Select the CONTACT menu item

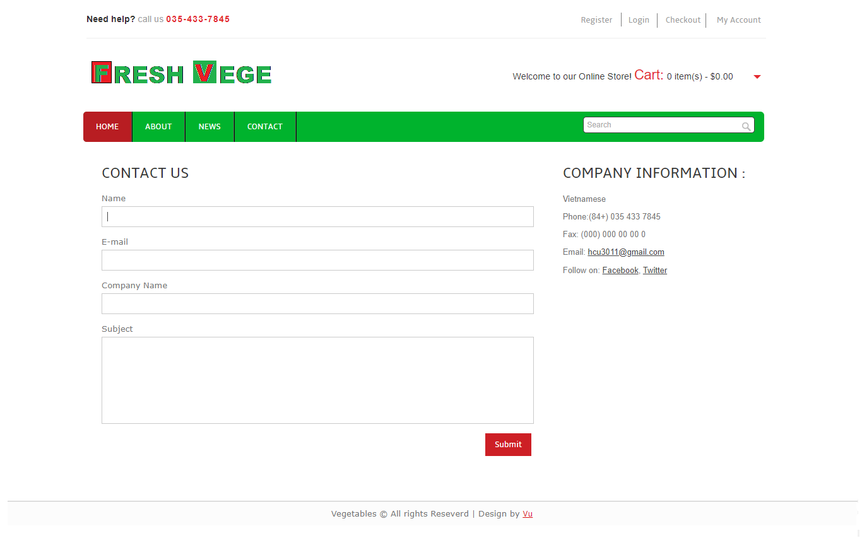pos(265,127)
